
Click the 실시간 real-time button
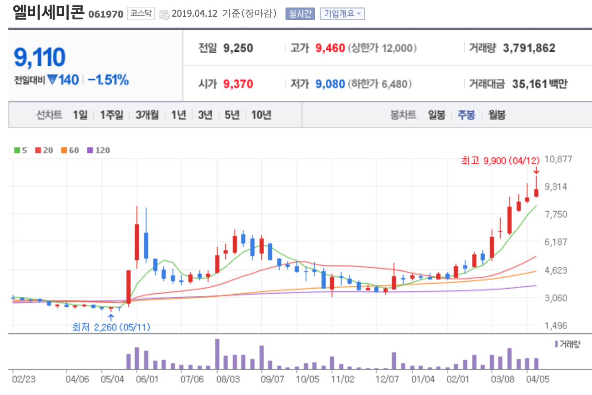coord(300,14)
